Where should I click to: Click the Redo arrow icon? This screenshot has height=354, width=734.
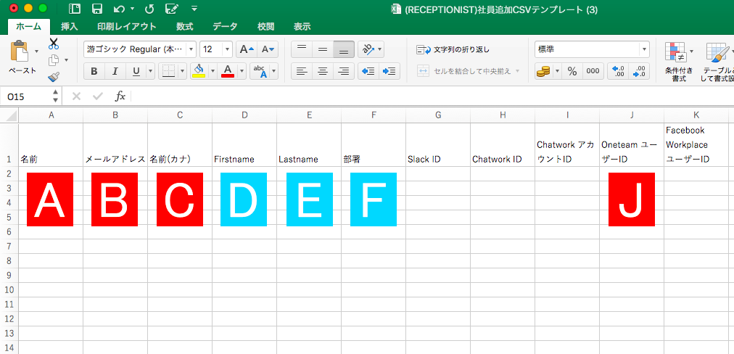click(x=149, y=9)
